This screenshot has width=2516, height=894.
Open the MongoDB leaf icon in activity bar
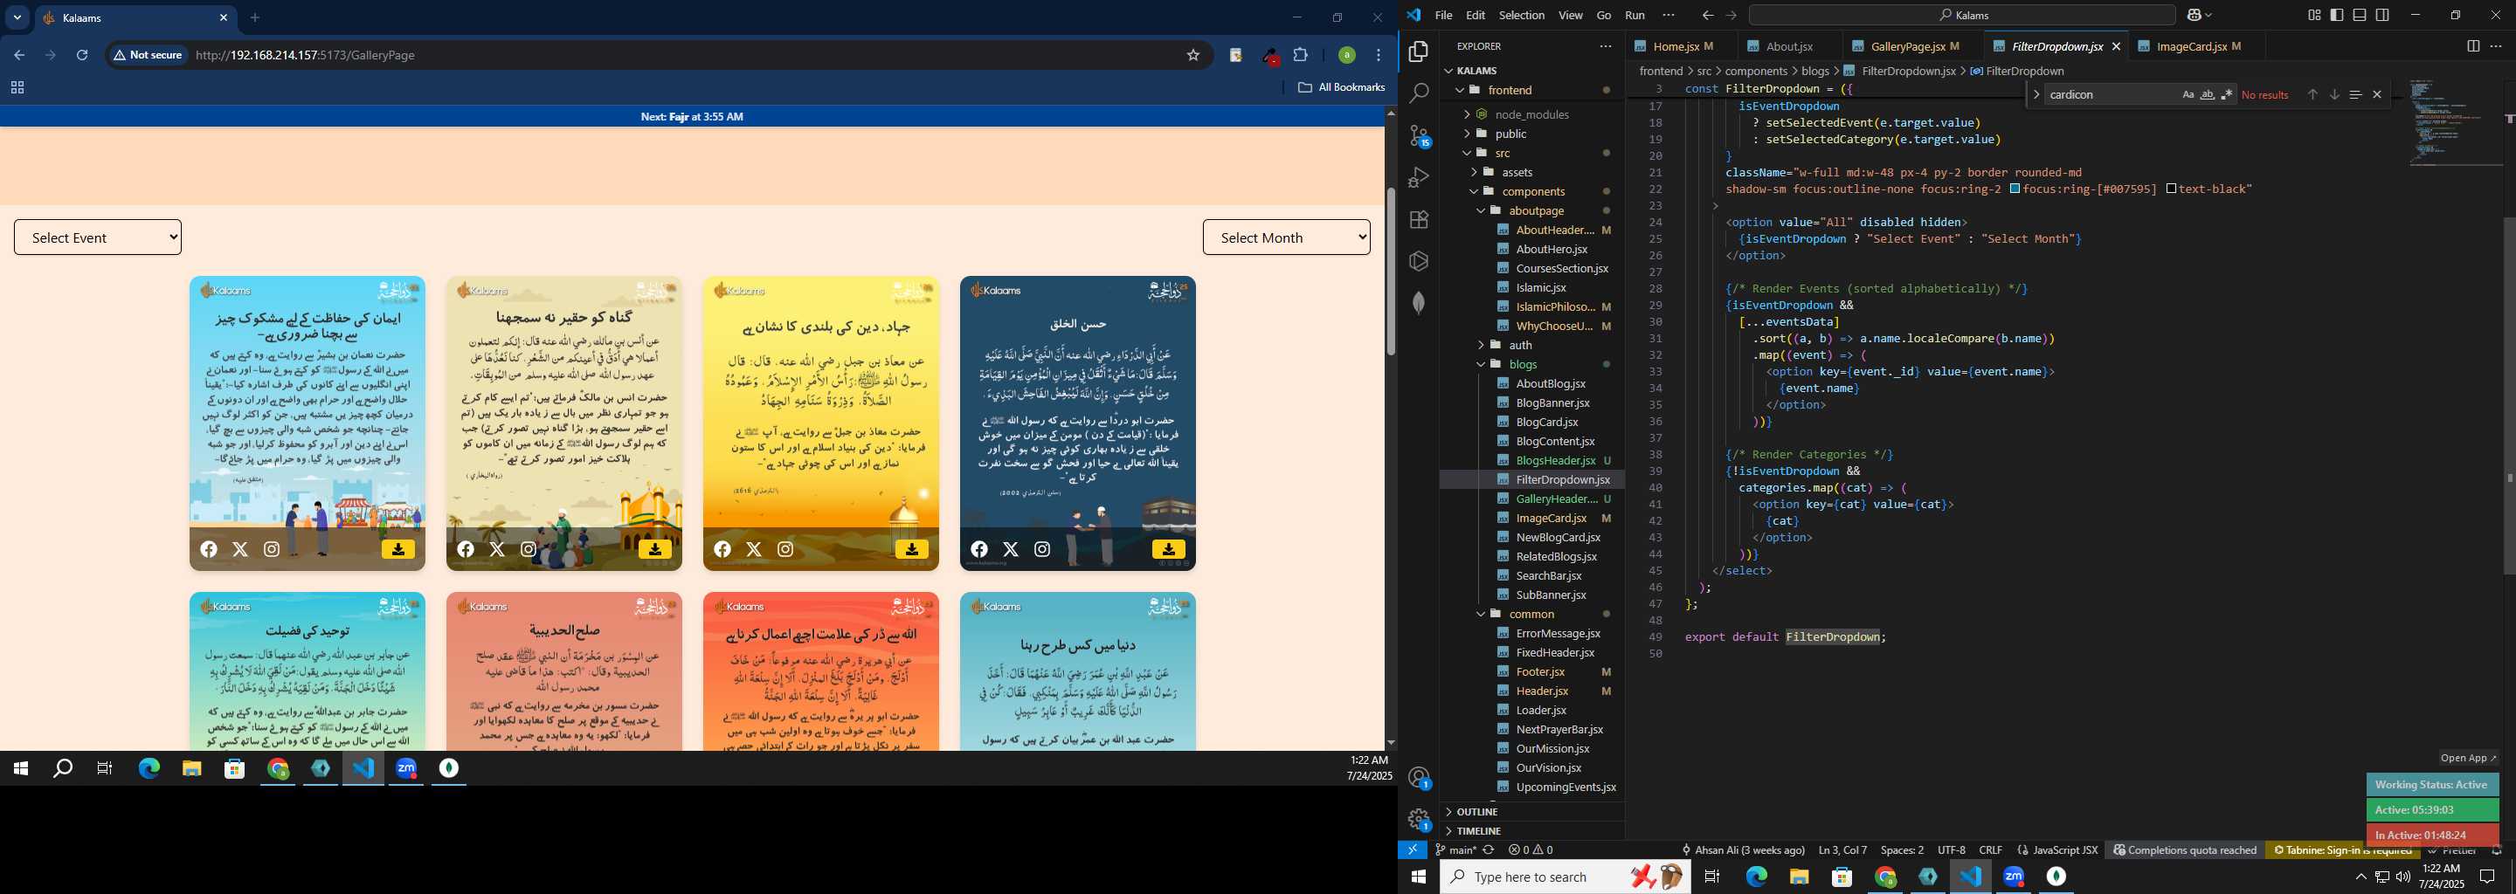coord(1418,304)
